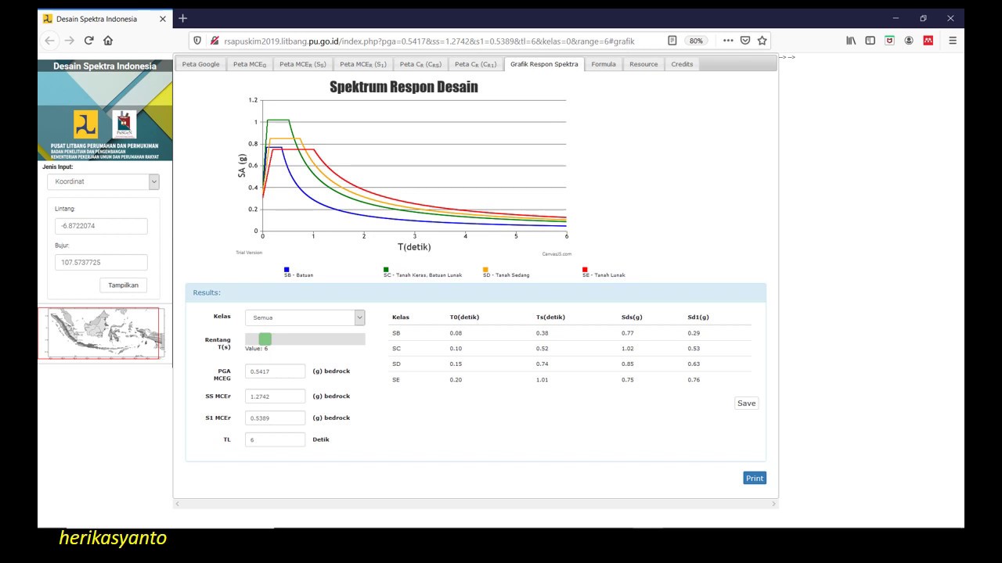Screen dimensions: 1002x563
Task: Click the CanvasJS.com credit link
Action: pos(557,253)
